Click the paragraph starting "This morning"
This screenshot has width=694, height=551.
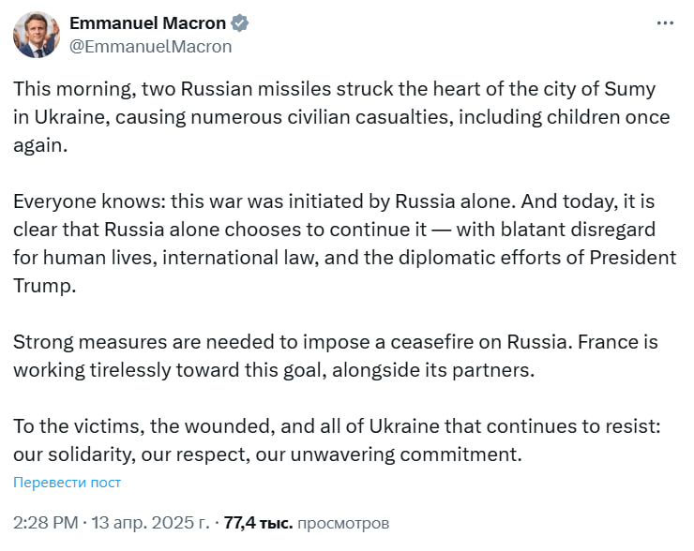click(x=338, y=119)
